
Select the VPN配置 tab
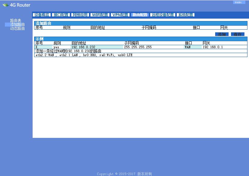click(x=120, y=15)
